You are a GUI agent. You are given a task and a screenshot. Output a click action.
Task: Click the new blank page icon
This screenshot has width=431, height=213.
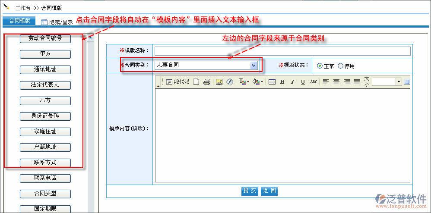[x=196, y=82]
